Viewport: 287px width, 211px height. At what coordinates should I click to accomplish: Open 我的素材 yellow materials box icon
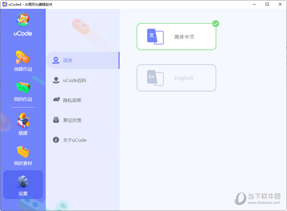(x=23, y=152)
